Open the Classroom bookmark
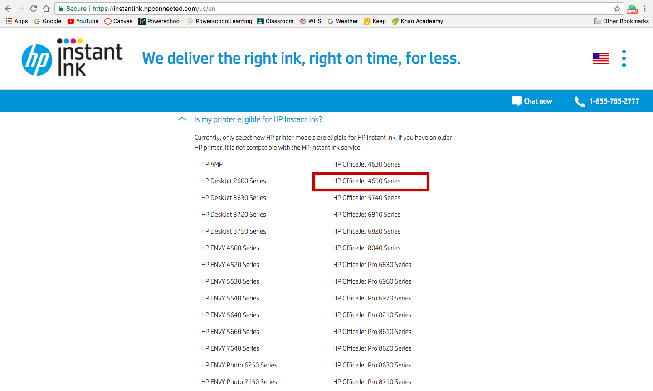This screenshot has width=653, height=391. pyautogui.click(x=275, y=21)
